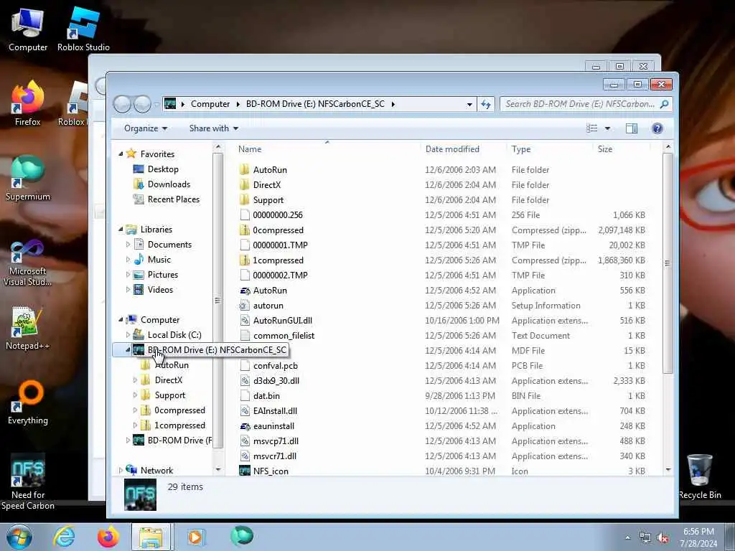Click the Explorer back navigation button
735x551 pixels.
[x=122, y=104]
